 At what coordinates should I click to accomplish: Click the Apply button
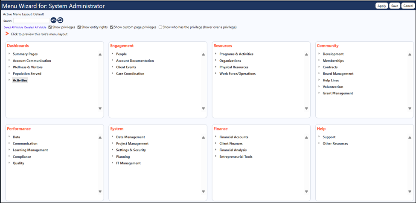(x=382, y=6)
